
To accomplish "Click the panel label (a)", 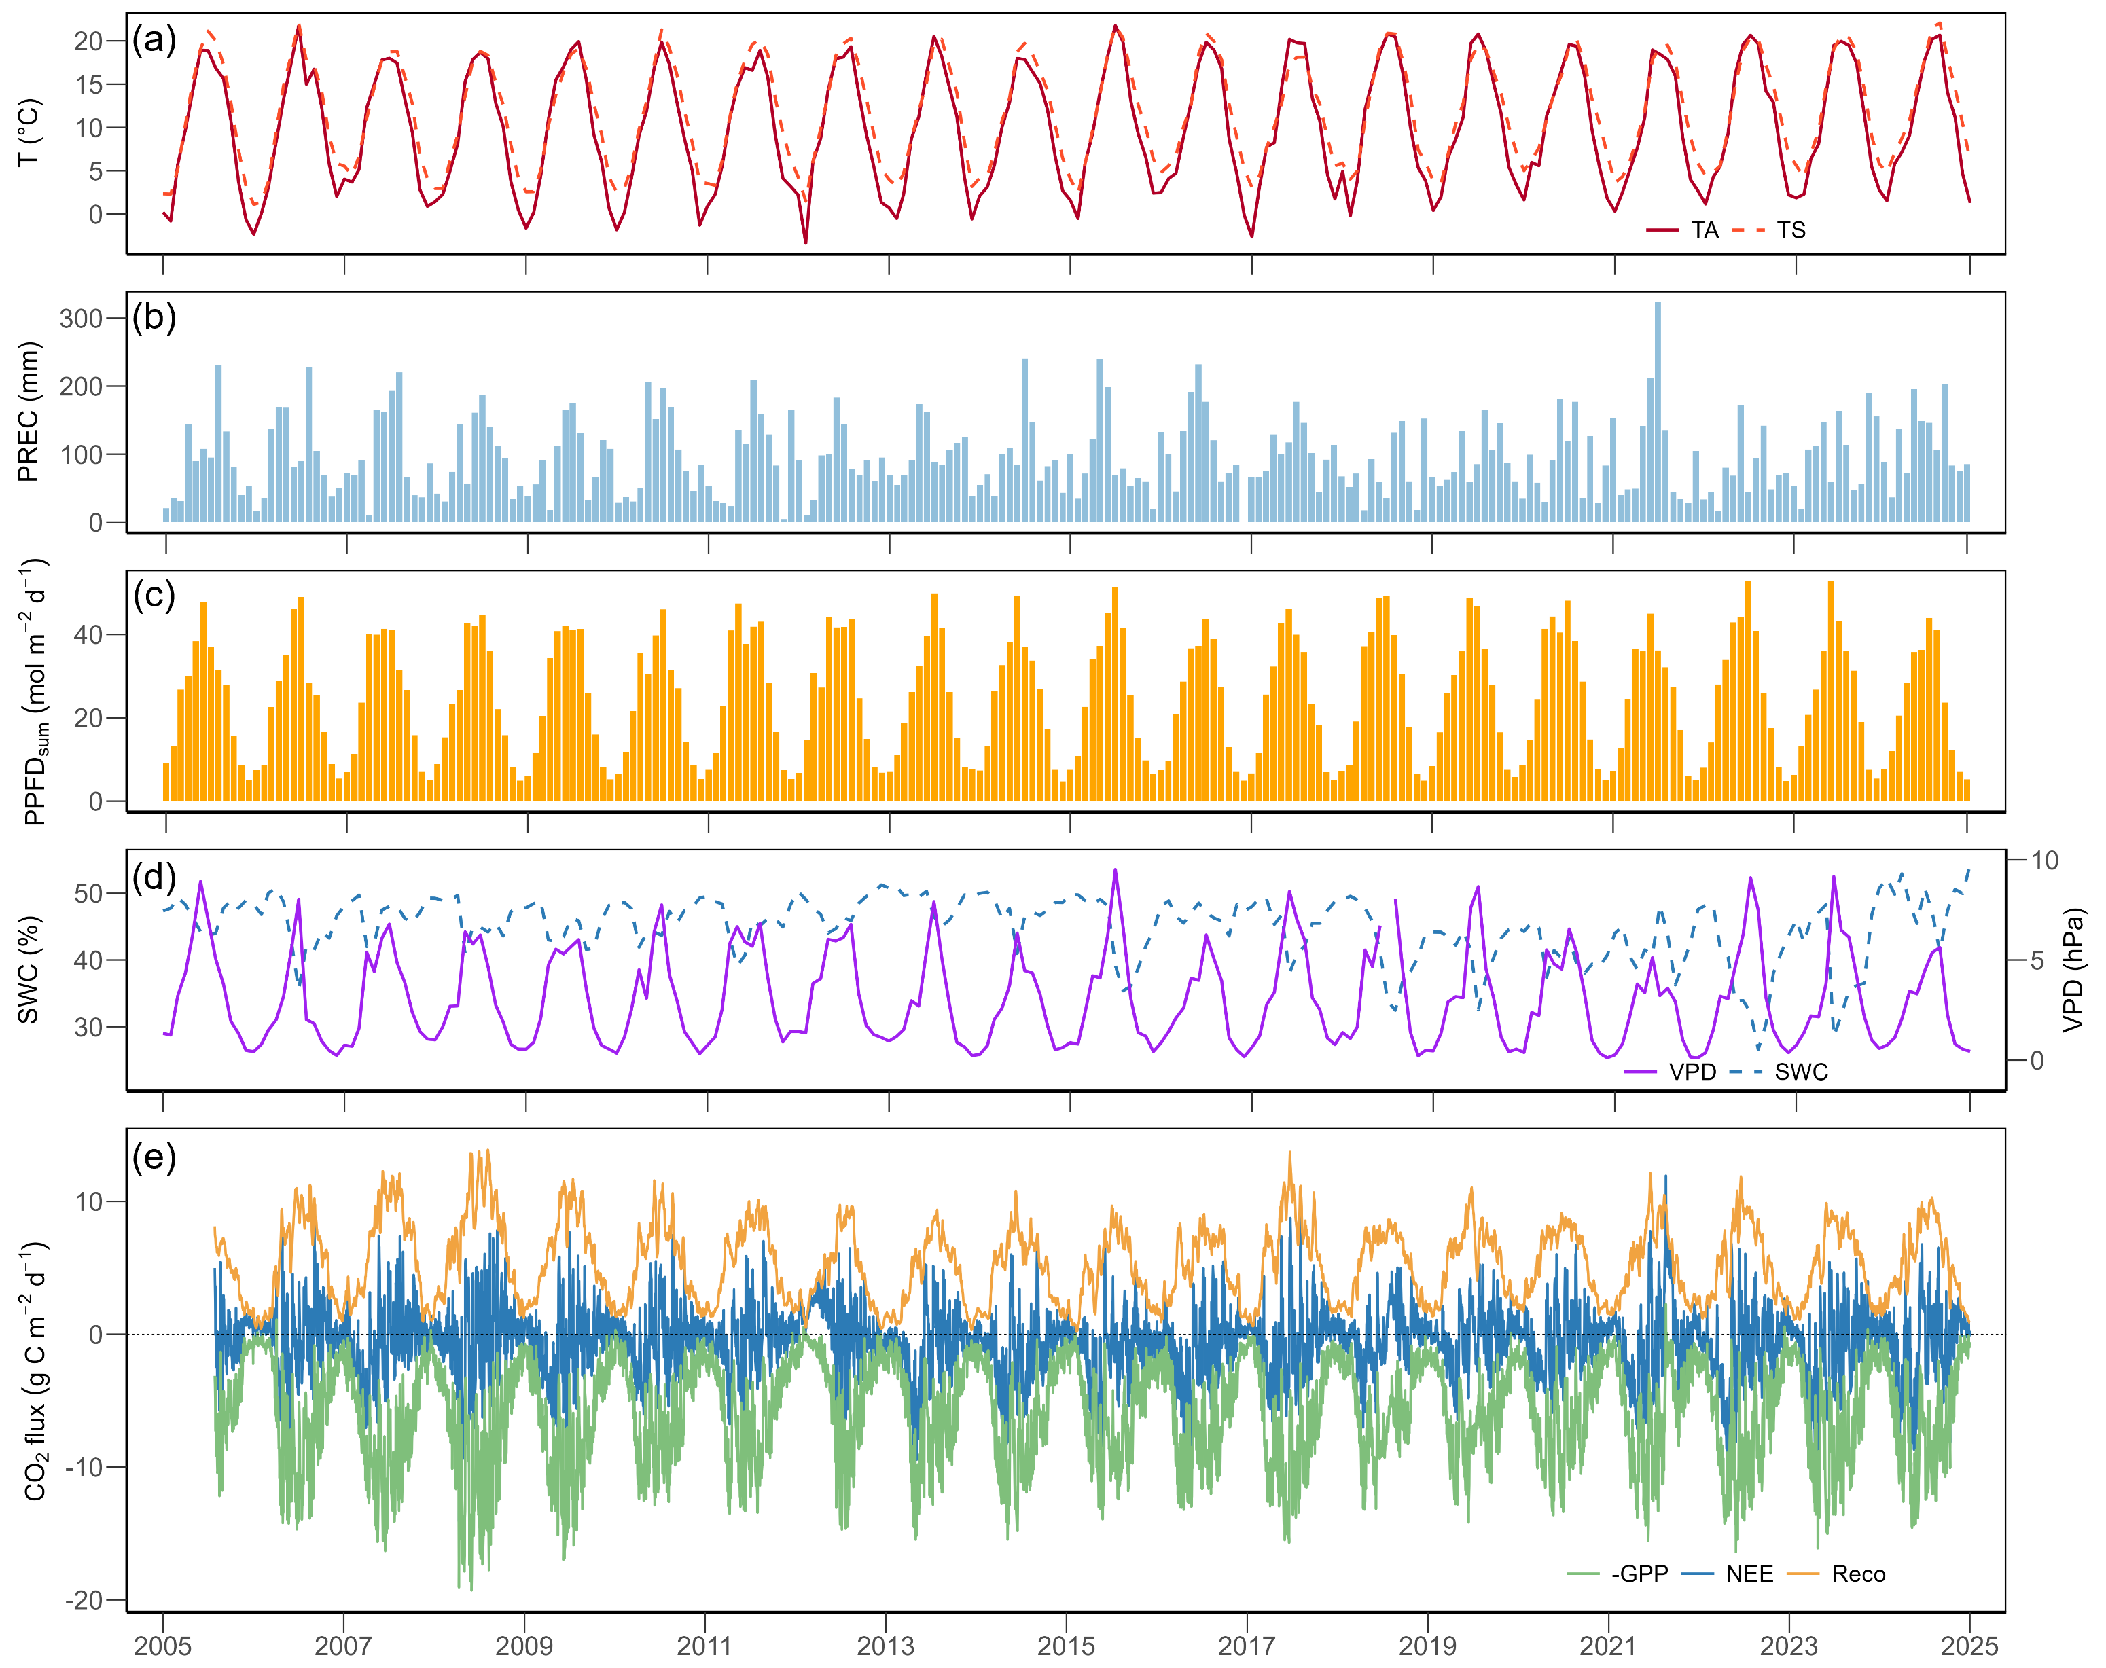I will pyautogui.click(x=154, y=40).
